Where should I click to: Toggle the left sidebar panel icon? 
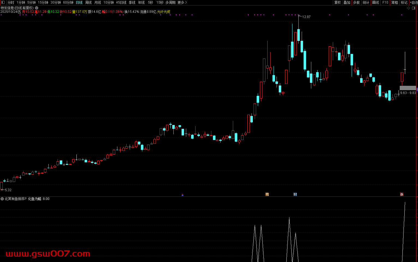(3, 2)
